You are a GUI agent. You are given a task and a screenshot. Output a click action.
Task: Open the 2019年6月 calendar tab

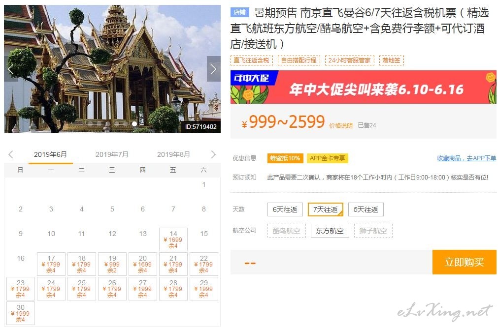coord(51,155)
